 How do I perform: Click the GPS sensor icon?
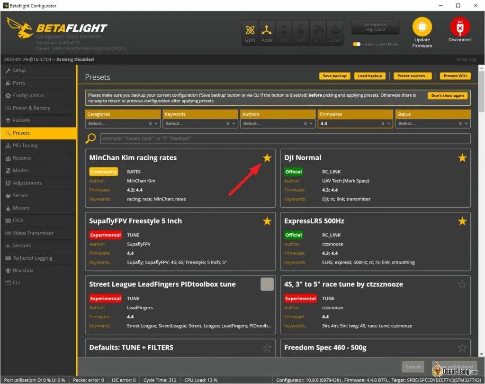point(318,33)
